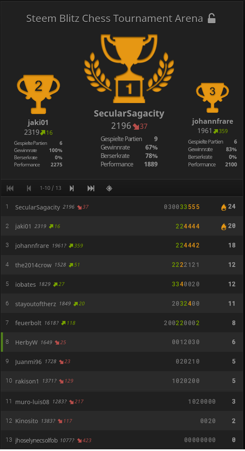The image size is (245, 451).
Task: Open jaki01's player profile
Action: (38, 122)
